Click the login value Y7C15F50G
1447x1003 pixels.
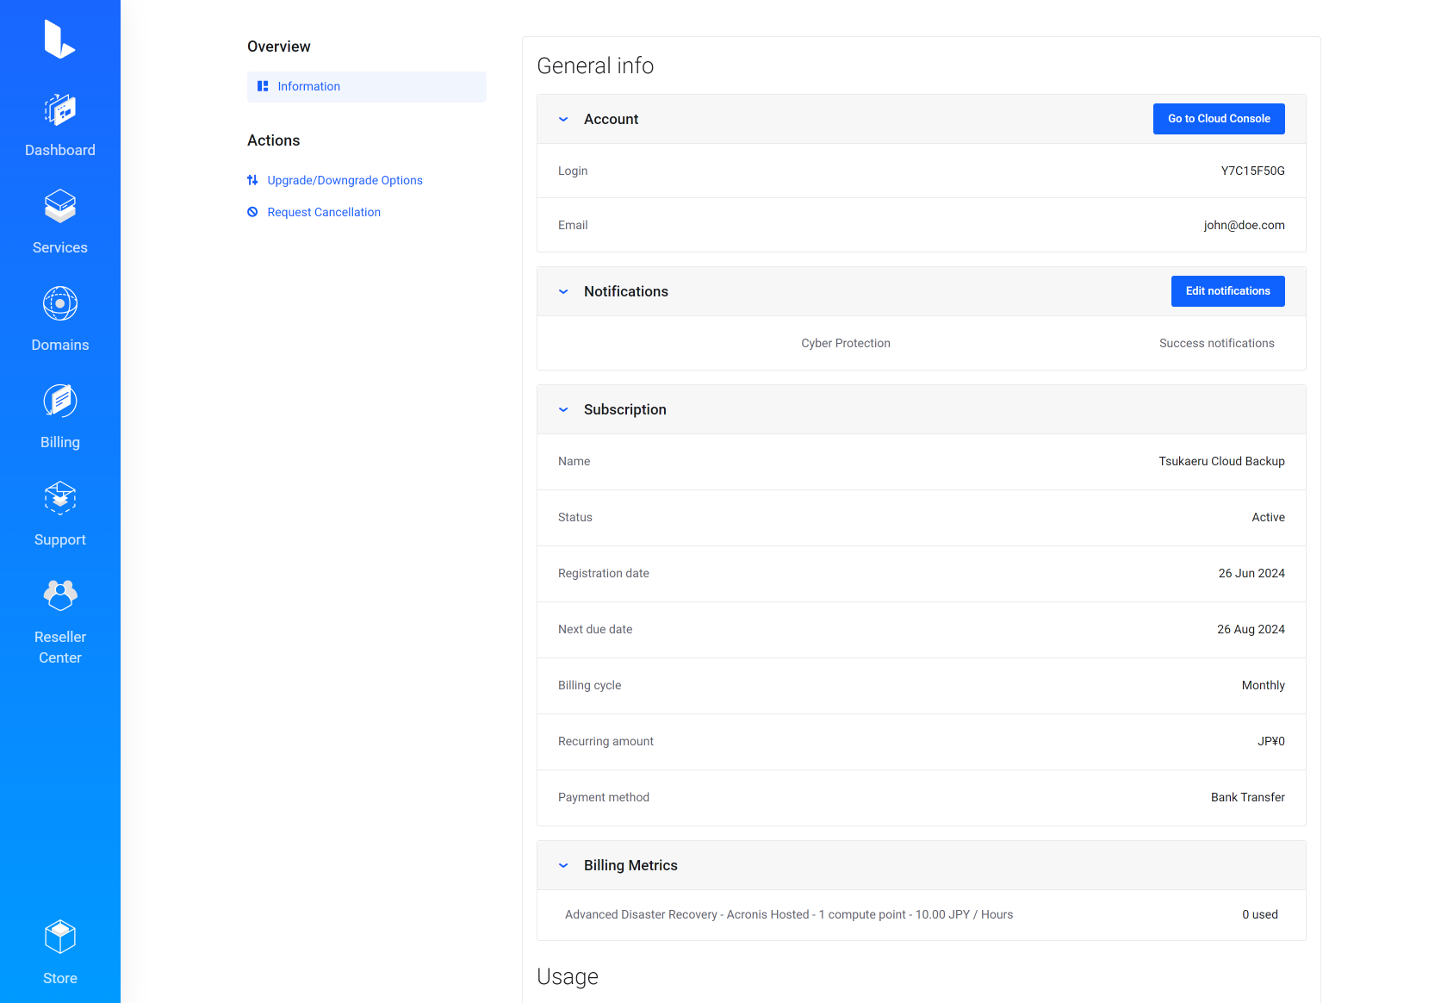coord(1252,171)
